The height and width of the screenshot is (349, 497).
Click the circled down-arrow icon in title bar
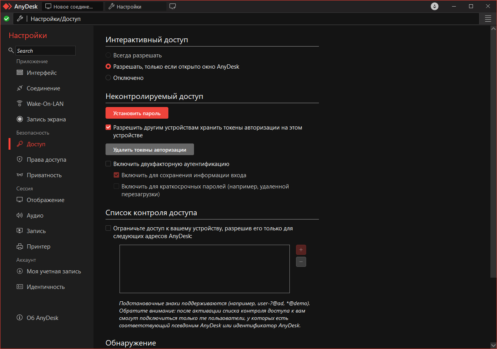[x=435, y=7]
